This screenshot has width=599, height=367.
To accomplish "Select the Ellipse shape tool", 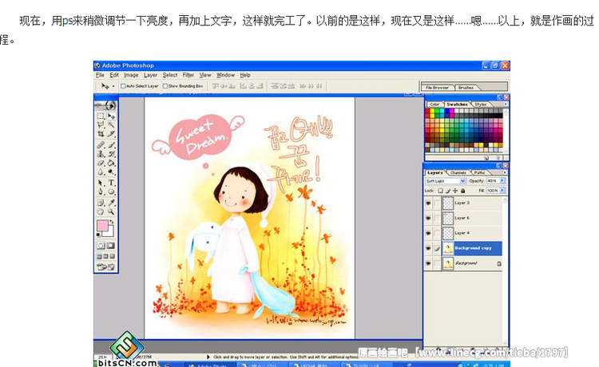I will (x=111, y=191).
